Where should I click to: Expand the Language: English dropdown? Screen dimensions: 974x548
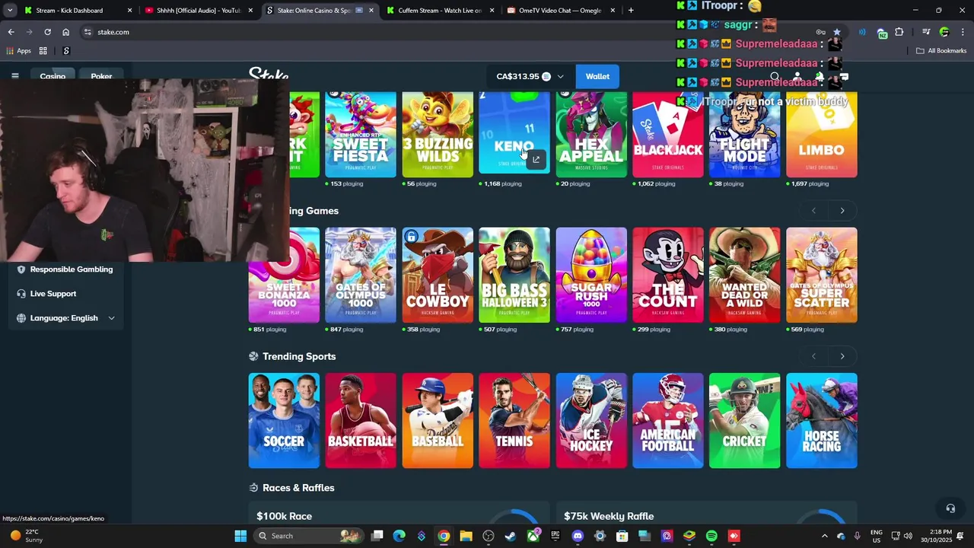click(65, 318)
